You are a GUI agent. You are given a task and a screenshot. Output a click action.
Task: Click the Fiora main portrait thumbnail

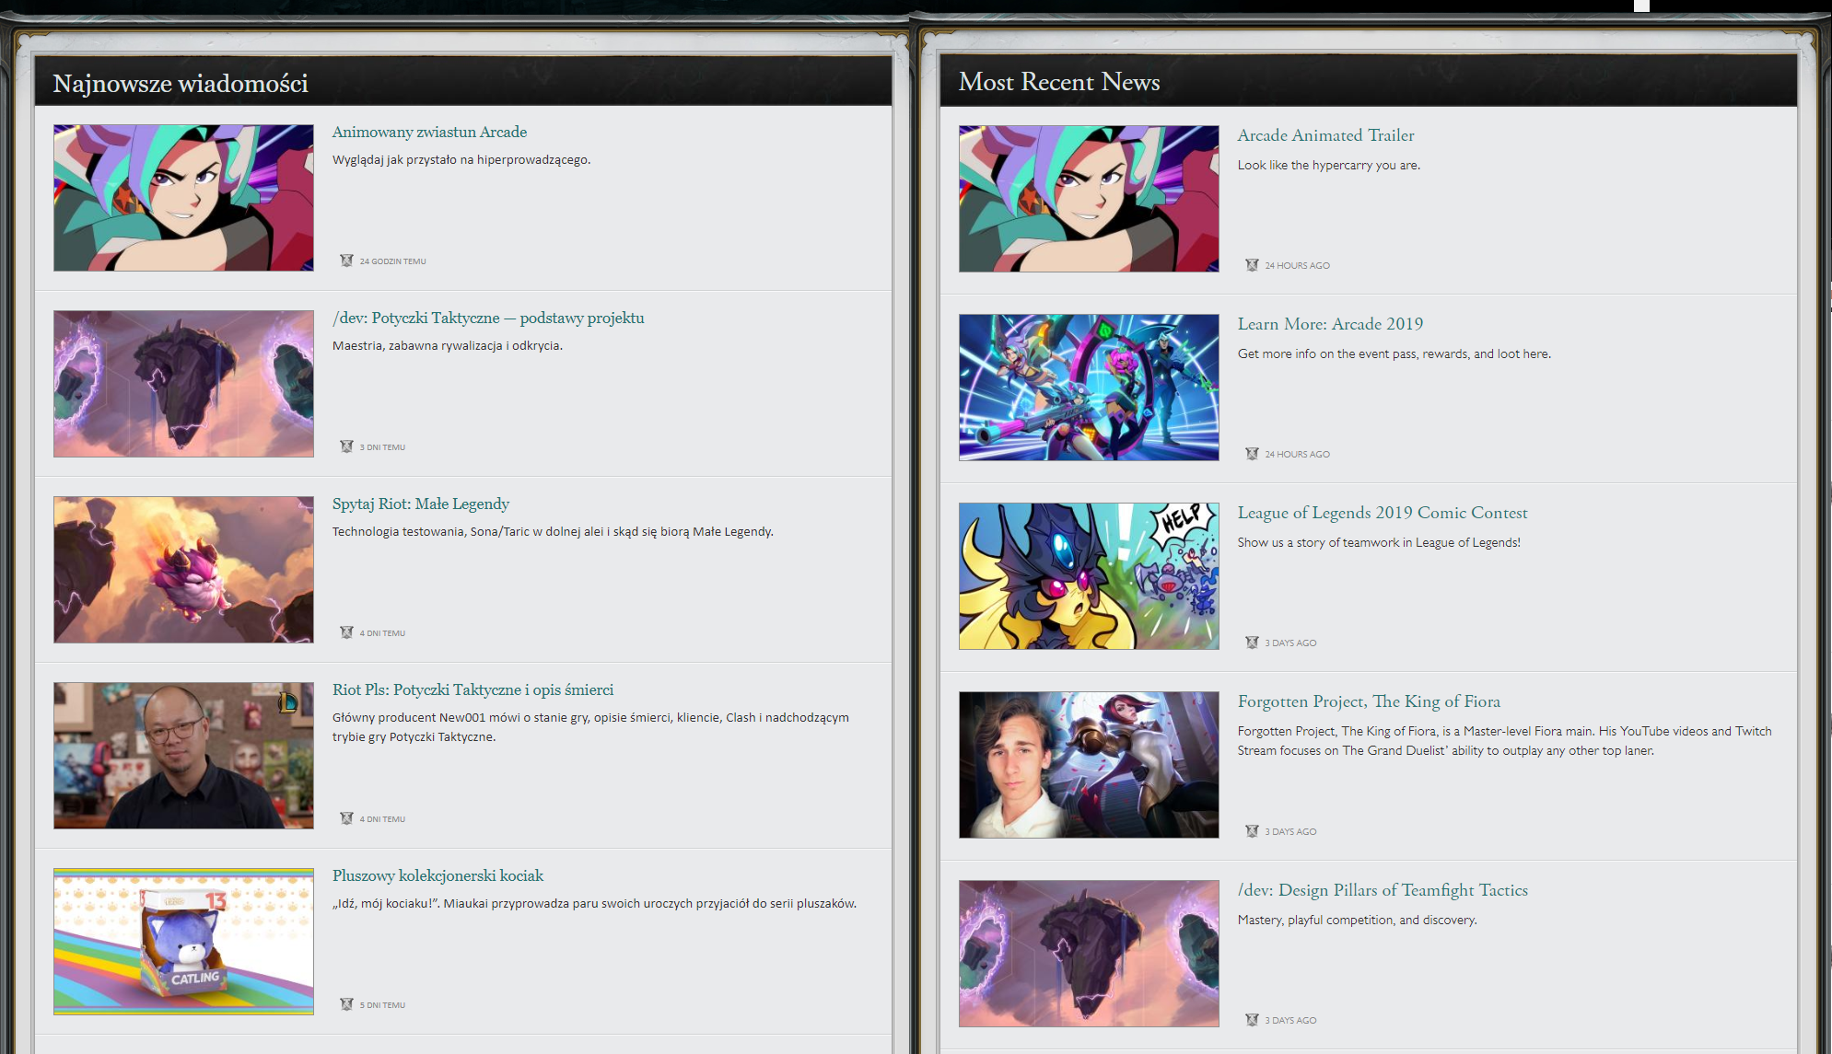1089,765
